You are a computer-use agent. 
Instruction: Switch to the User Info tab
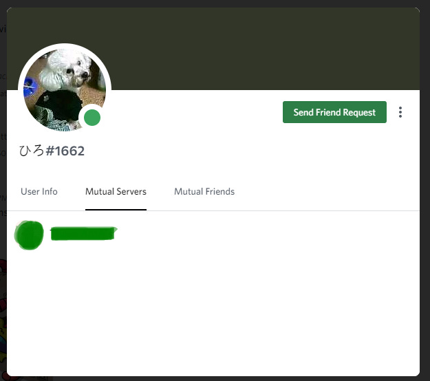pos(39,191)
